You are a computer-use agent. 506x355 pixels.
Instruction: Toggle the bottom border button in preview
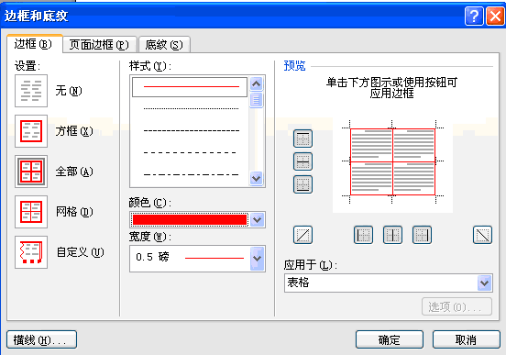point(302,184)
